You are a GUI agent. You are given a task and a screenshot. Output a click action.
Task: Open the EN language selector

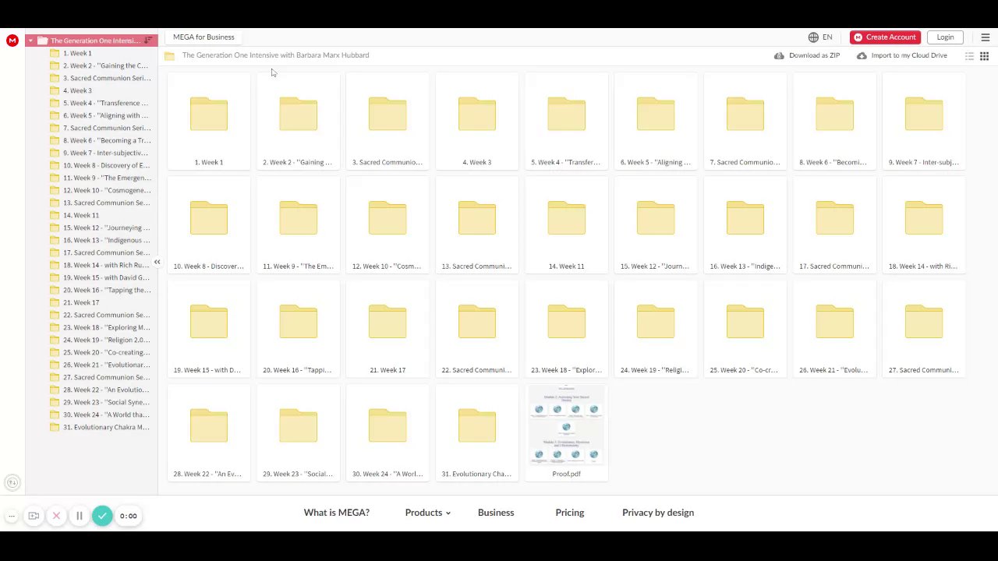pos(820,37)
